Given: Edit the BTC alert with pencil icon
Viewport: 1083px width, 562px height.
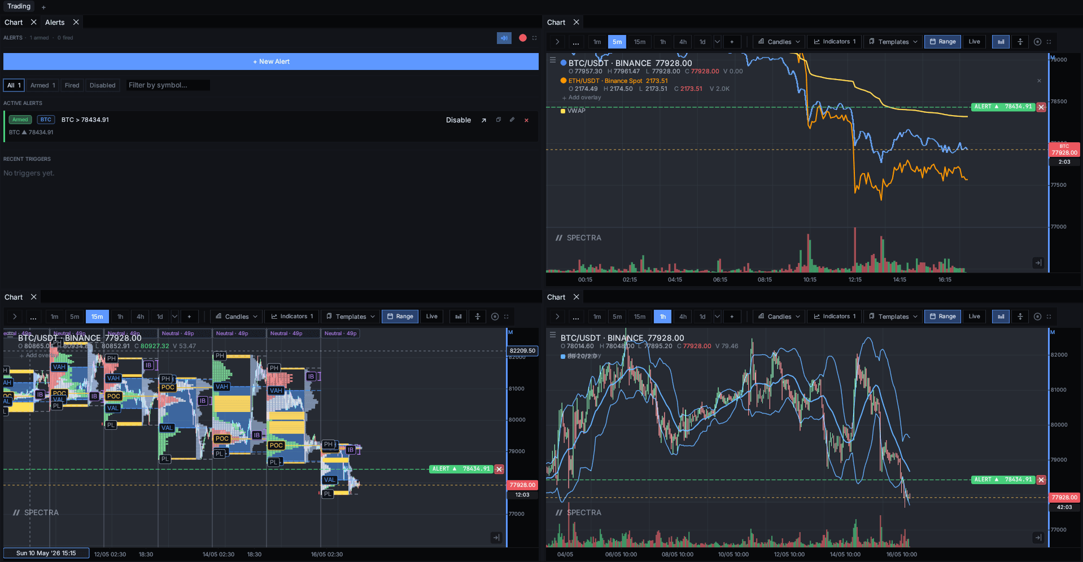Looking at the screenshot, I should coord(512,120).
